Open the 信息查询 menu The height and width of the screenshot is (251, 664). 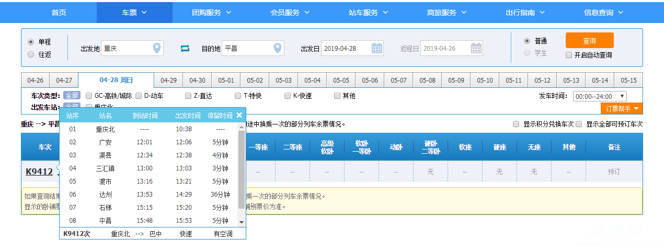click(x=603, y=13)
